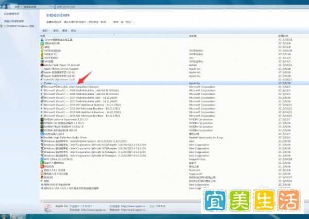The height and width of the screenshot is (219, 309).
Task: Click the Windows features shield icon in sidebar
Action: (x=2, y=26)
